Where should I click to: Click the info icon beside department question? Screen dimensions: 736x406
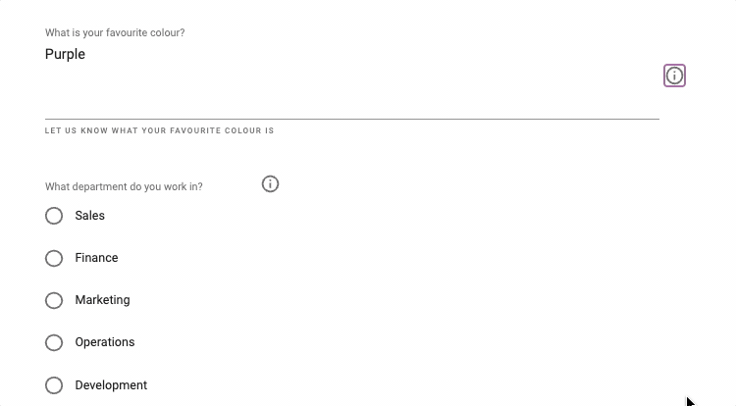click(270, 183)
